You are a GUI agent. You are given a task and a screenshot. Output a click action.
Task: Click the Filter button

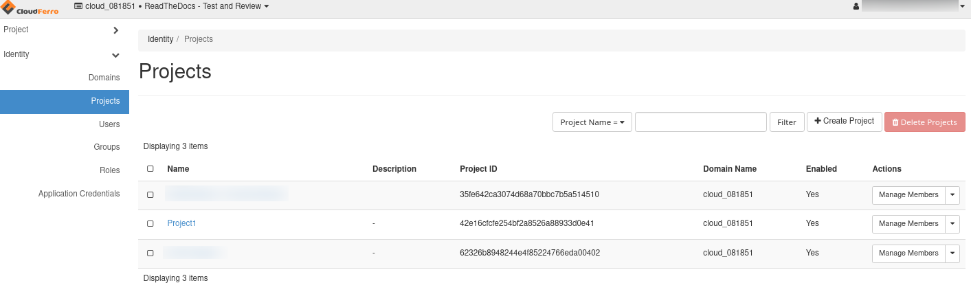tap(787, 122)
